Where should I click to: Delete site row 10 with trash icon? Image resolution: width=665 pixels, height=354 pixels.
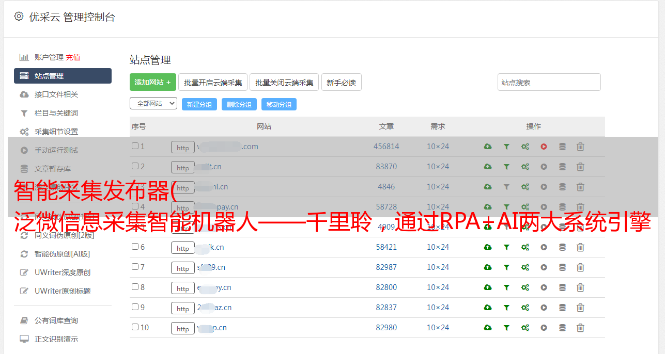coord(580,328)
